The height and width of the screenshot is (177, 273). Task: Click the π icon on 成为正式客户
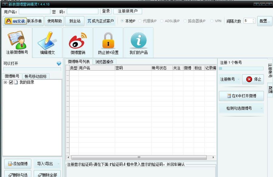click(89, 21)
